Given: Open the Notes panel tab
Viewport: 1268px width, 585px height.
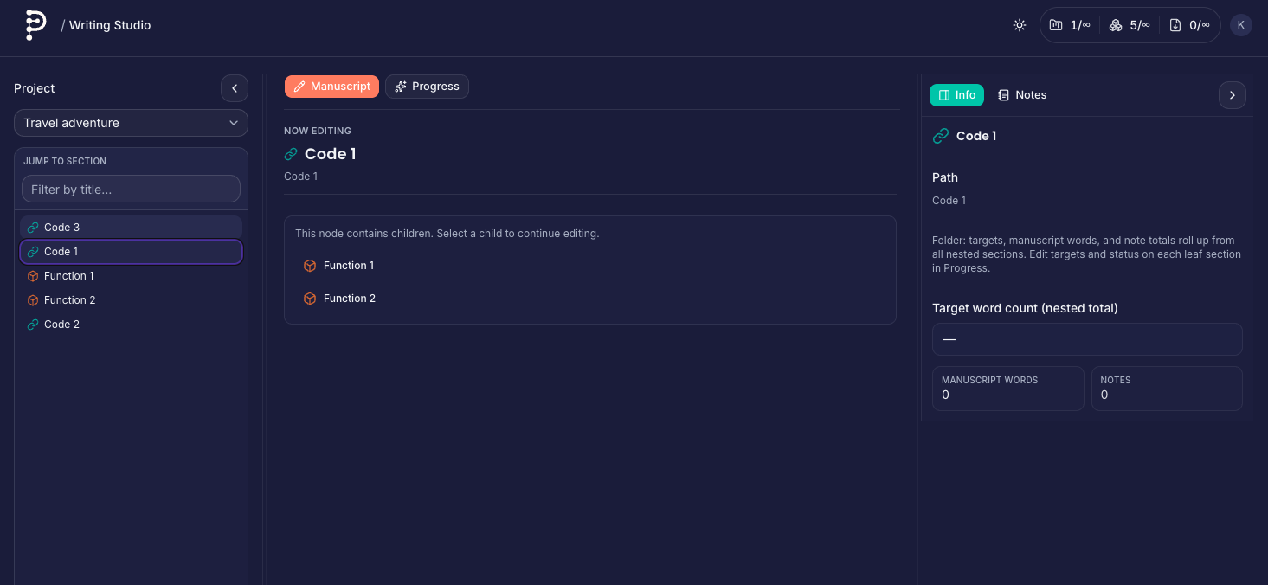Looking at the screenshot, I should tap(1022, 95).
